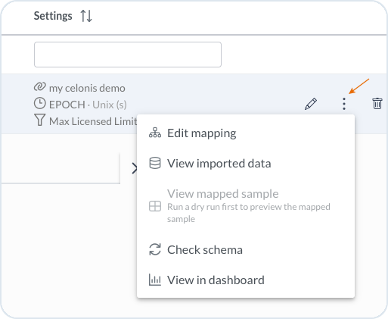Click the funnel filter icon

pyautogui.click(x=40, y=120)
